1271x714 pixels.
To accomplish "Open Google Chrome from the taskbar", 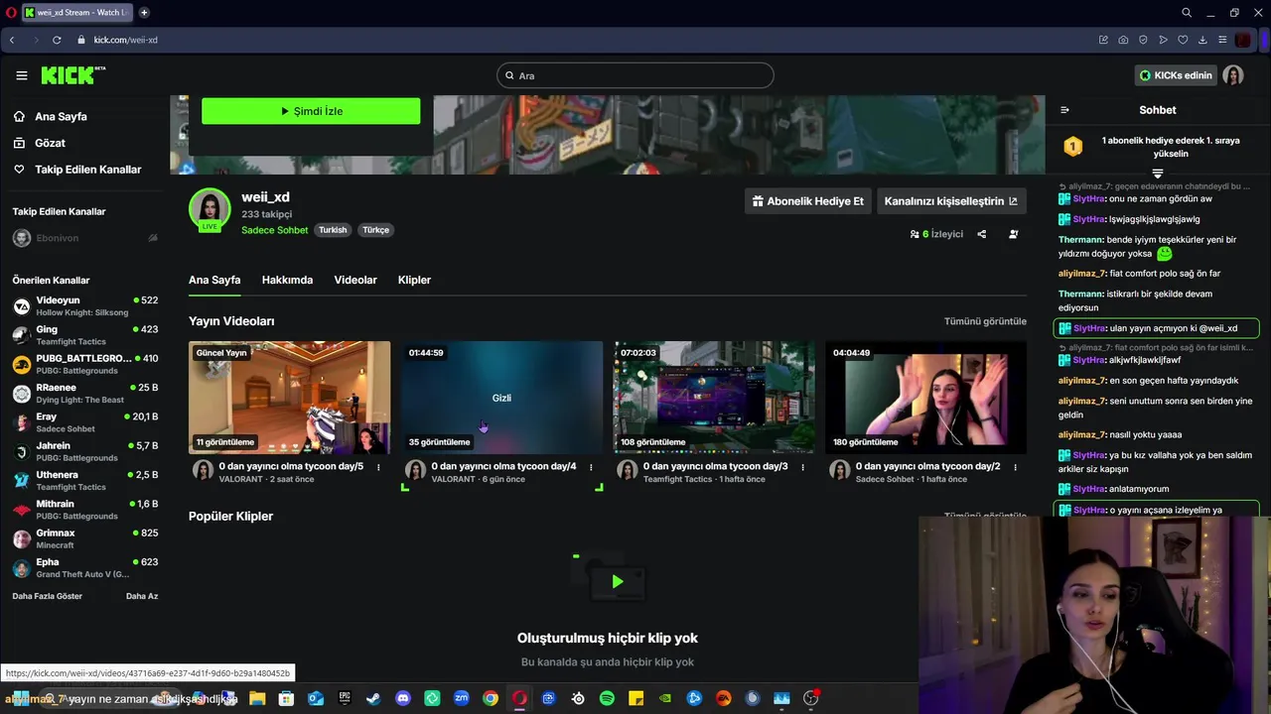I will click(x=491, y=698).
